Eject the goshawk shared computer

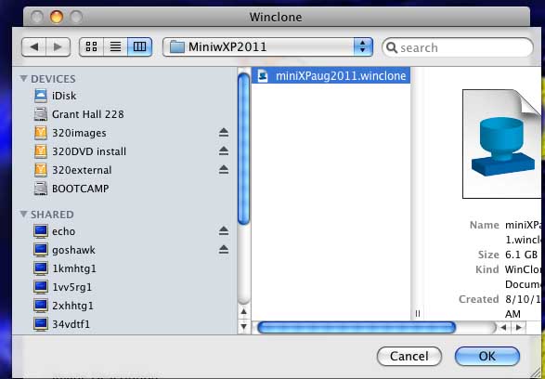[224, 249]
